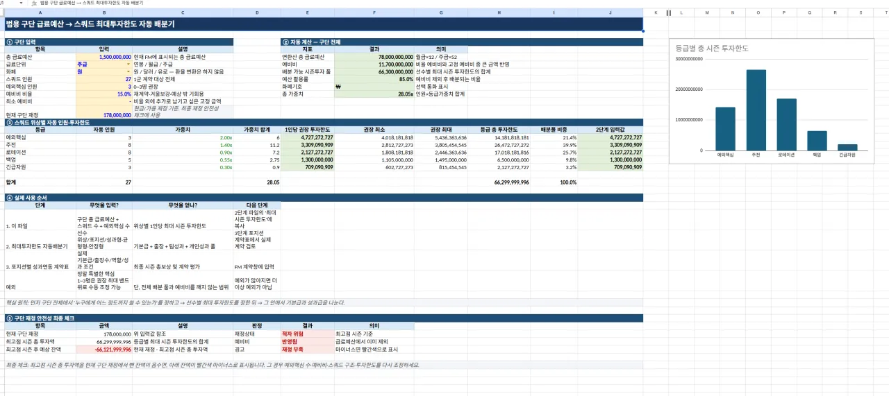Click the 백업 bar in the chart
The height and width of the screenshot is (396, 889).
coord(817,141)
